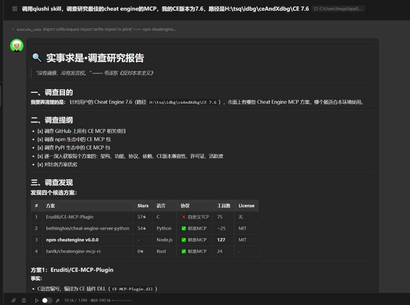Click the paperclip attach file icon
410x305 pixels.
click(13, 300)
